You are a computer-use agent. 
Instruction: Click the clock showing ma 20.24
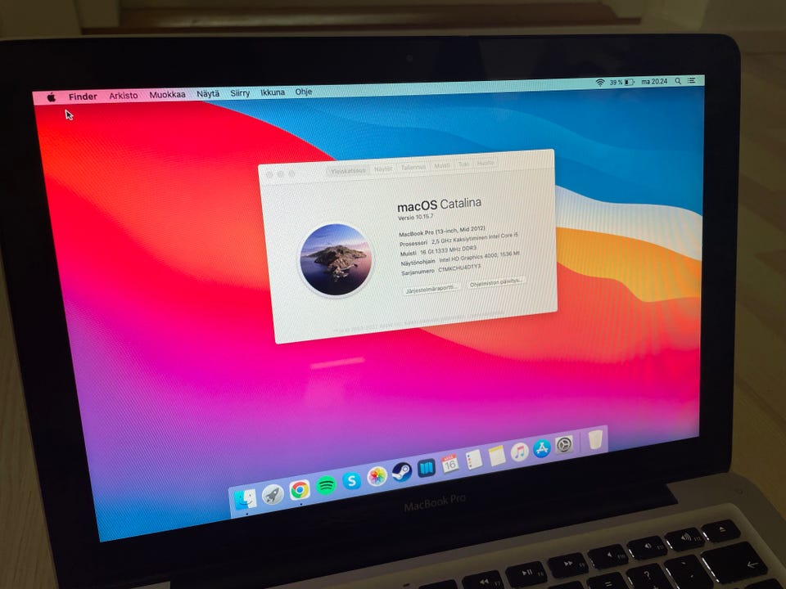(x=654, y=81)
